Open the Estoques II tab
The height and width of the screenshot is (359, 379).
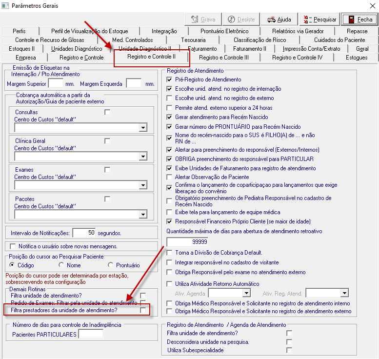click(22, 49)
